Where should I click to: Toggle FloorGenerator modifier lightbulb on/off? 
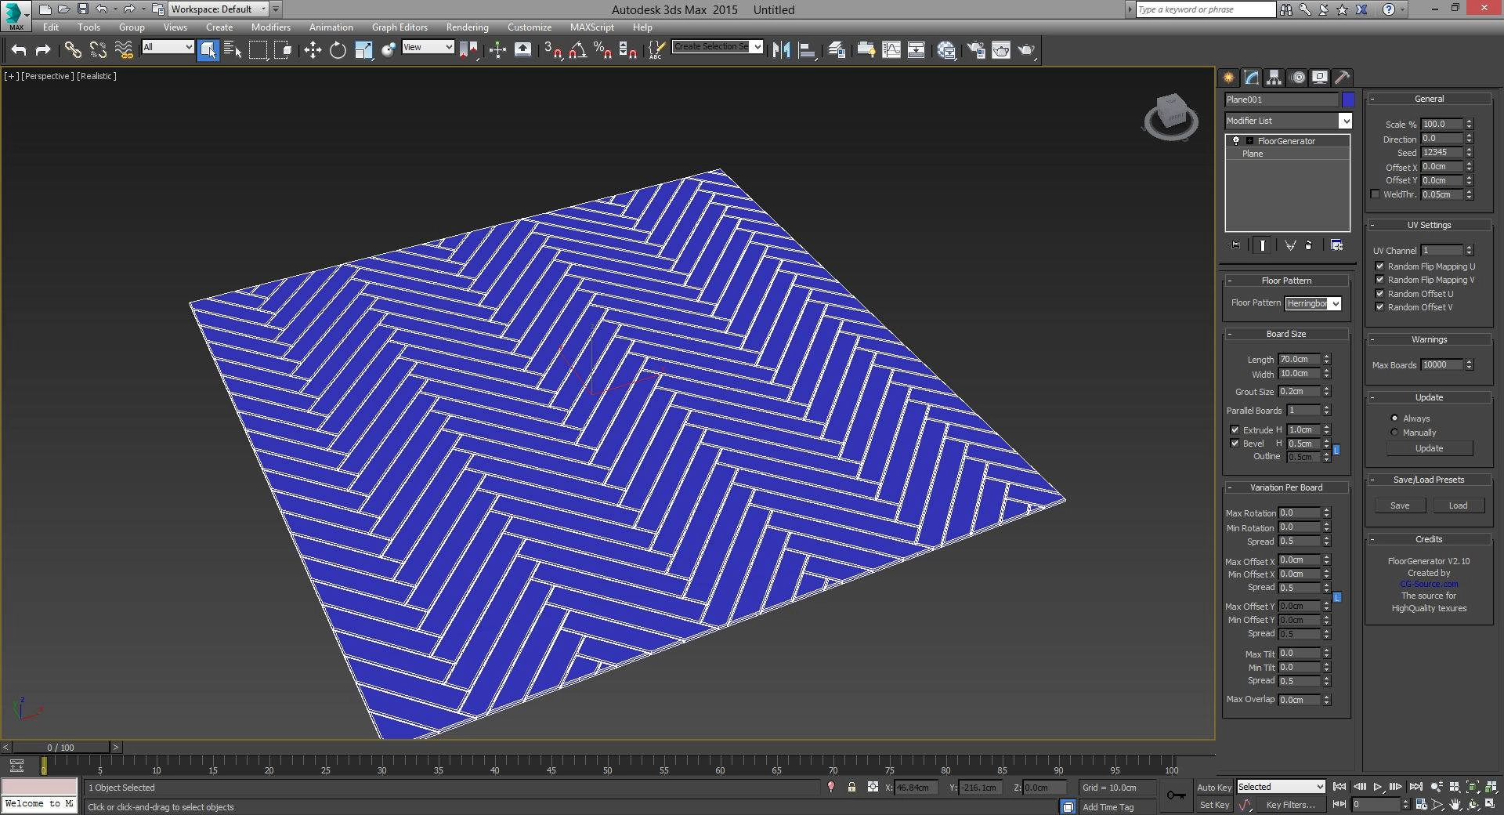coord(1236,141)
